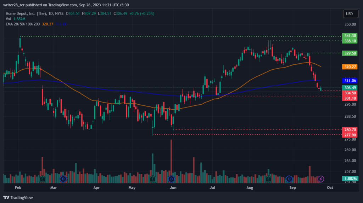Viewport: 363px width, 203px height.
Task: Click the writer28_tcr published header text
Action: click(66, 5)
